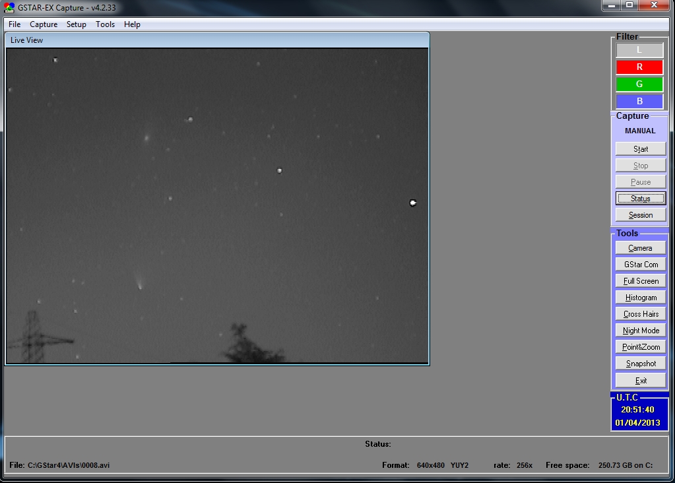Open the Camera settings tool
This screenshot has height=483, width=675.
pos(639,247)
